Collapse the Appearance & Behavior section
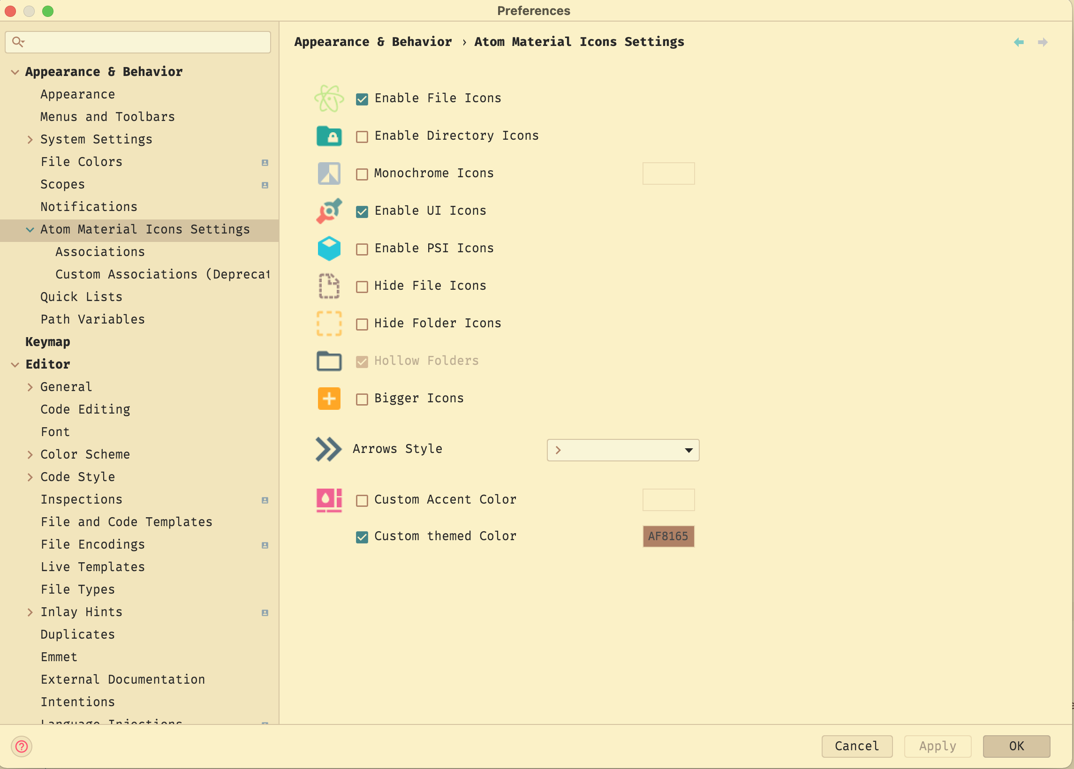Image resolution: width=1074 pixels, height=769 pixels. point(15,72)
